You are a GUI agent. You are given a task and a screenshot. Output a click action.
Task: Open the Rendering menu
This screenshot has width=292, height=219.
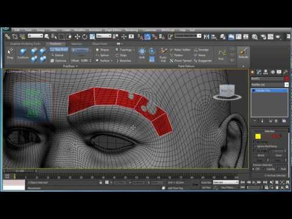pyautogui.click(x=131, y=30)
